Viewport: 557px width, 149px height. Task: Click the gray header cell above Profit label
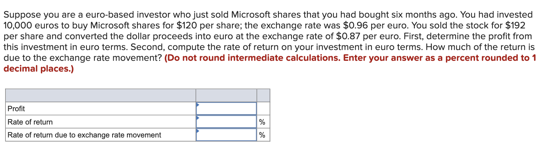tap(100, 95)
